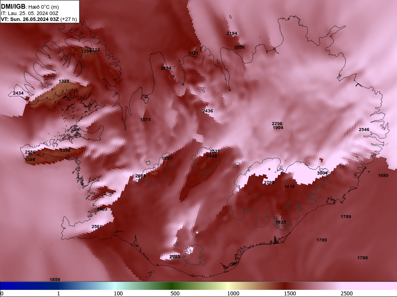Image resolution: width=397 pixels, height=297 pixels.
Task: Select the 2436 height label
Action: point(207,111)
